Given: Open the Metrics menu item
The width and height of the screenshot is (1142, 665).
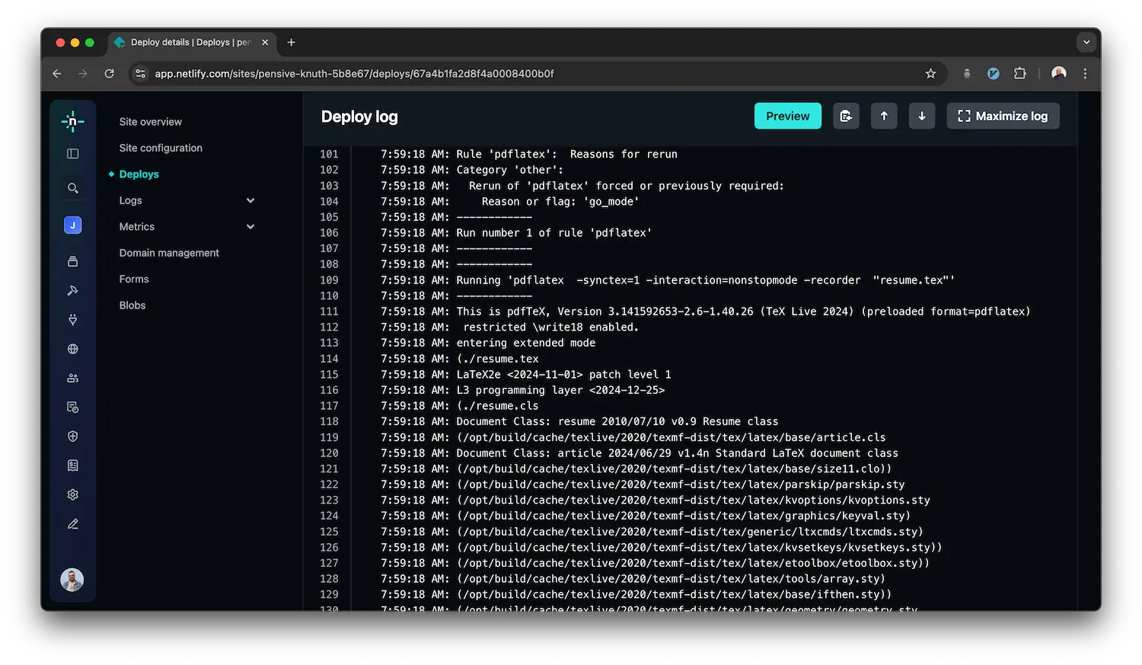Looking at the screenshot, I should pos(137,227).
